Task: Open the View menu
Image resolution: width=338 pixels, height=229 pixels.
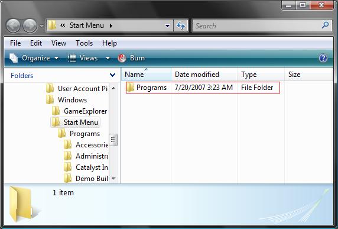Action: tap(58, 43)
